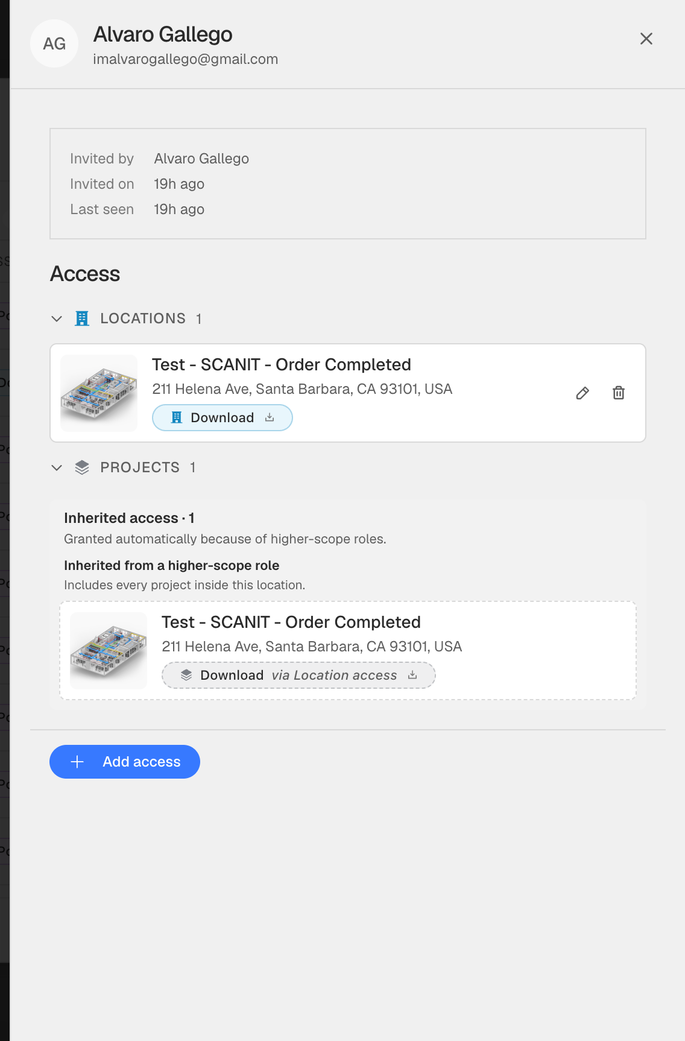Click the Add access button
The width and height of the screenshot is (685, 1041).
pyautogui.click(x=125, y=762)
